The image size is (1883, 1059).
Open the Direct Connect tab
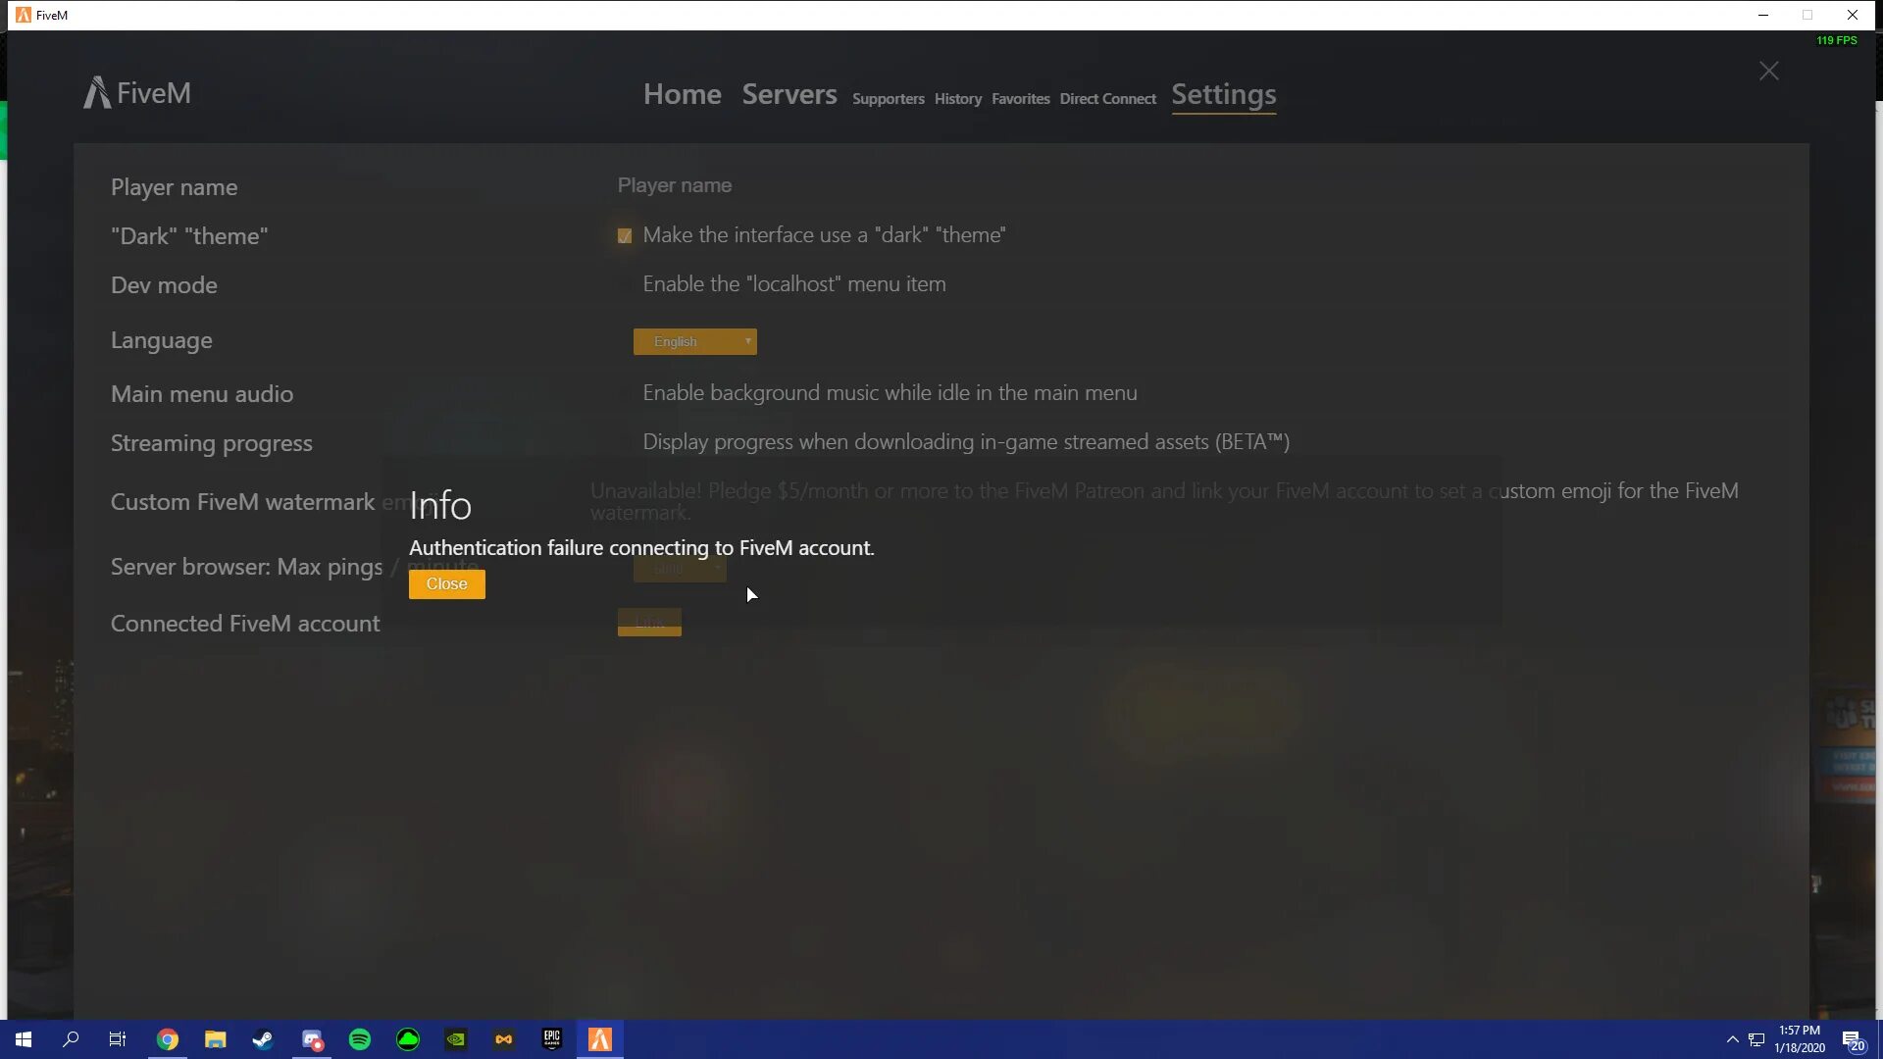1107,99
